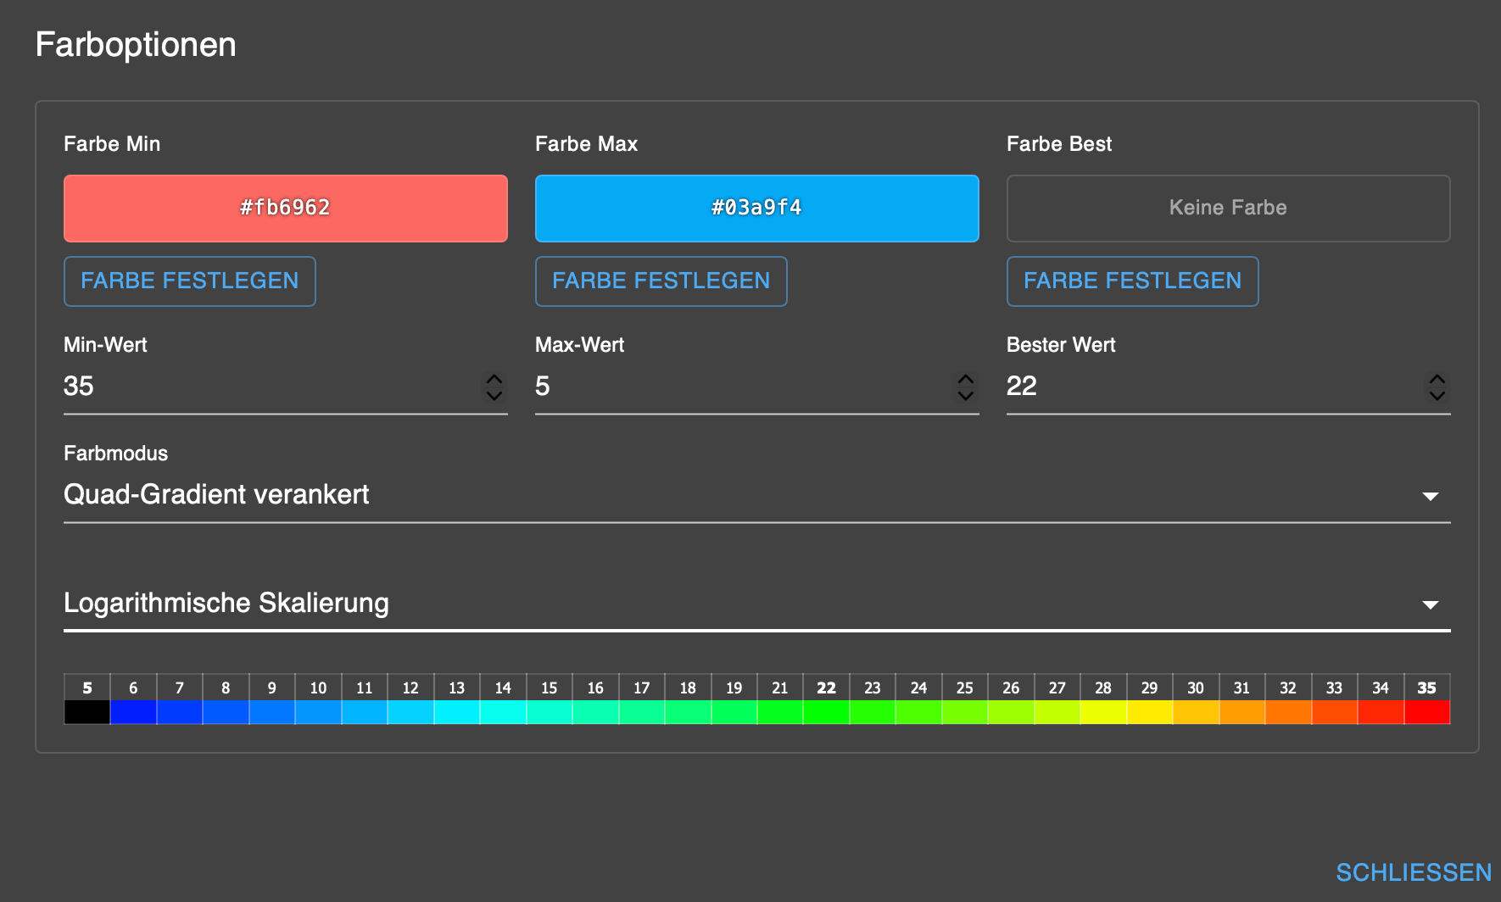Click the yellow scale cell for value 28
1501x902 pixels.
click(x=1103, y=699)
